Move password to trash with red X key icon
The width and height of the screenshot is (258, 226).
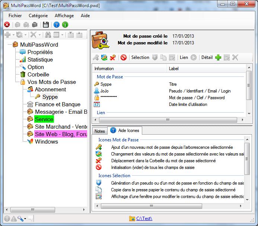tap(113, 57)
